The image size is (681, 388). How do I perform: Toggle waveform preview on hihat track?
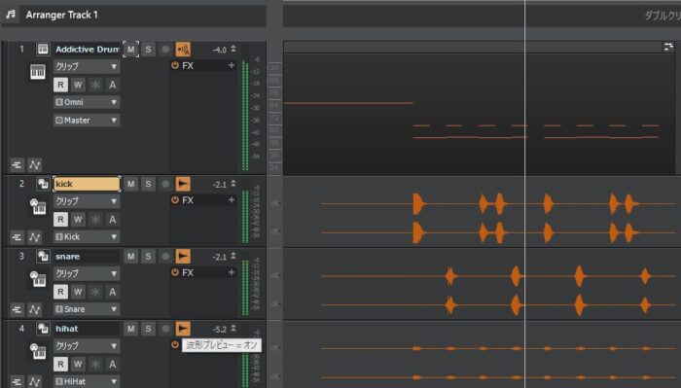(x=183, y=329)
